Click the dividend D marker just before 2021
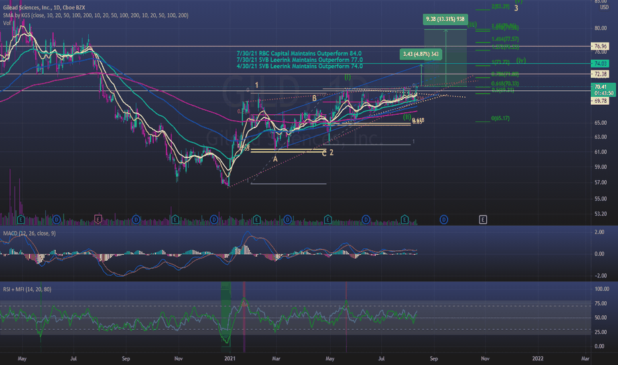 click(214, 220)
